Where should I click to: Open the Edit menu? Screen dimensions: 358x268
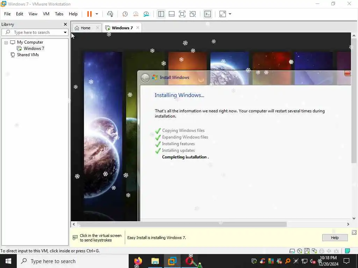[20, 14]
